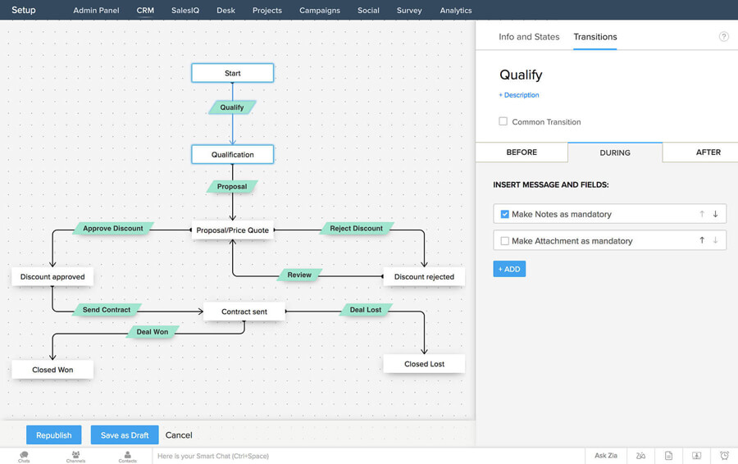Enable Make Attachment as mandatory checkbox
738x464 pixels.
505,241
